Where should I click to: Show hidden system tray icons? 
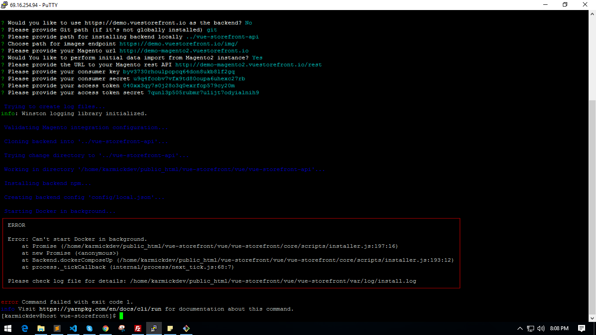coord(520,328)
